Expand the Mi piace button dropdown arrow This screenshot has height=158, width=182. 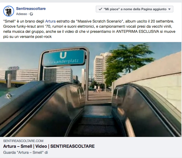pyautogui.click(x=169, y=9)
